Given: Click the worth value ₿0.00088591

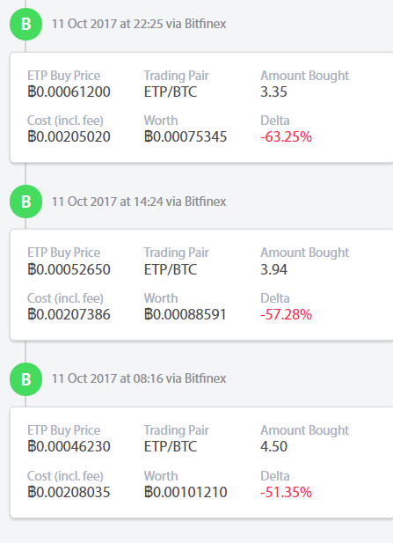Looking at the screenshot, I should [186, 314].
